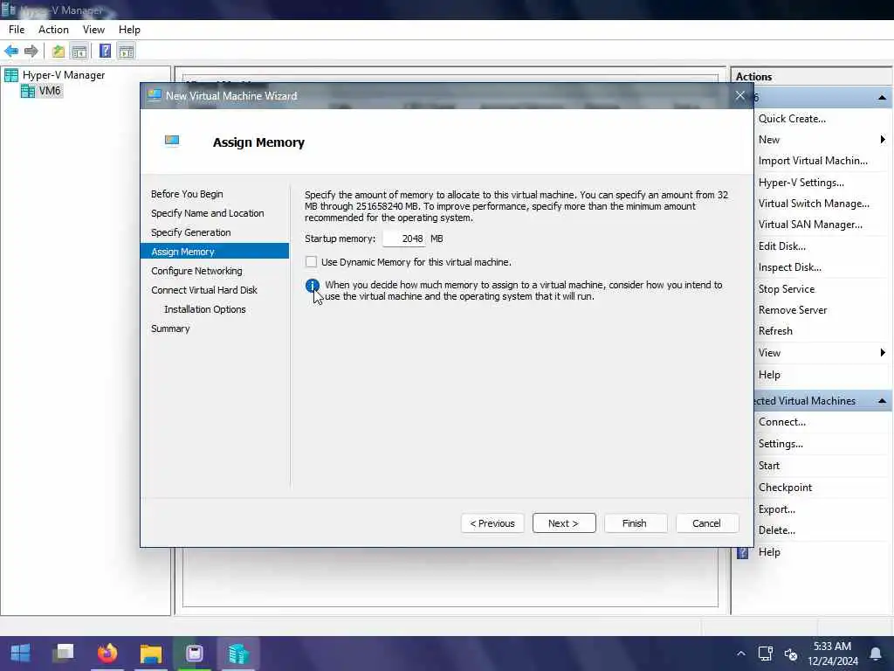The width and height of the screenshot is (894, 671).
Task: Click Edit Disk action
Action: pos(781,246)
